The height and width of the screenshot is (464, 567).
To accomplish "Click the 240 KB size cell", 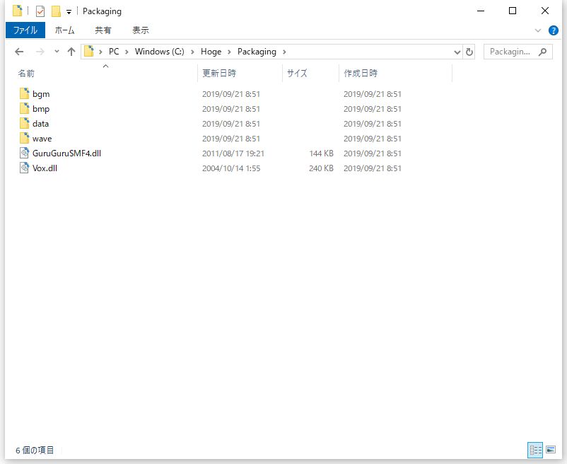I will click(321, 168).
